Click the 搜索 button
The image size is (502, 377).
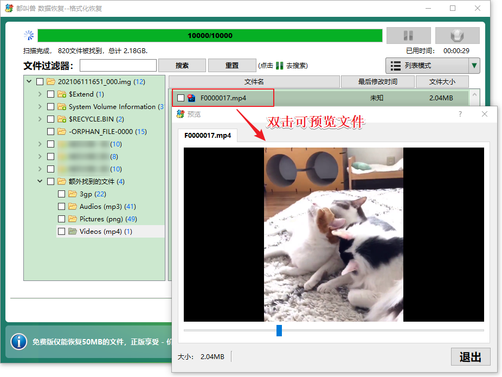(182, 66)
